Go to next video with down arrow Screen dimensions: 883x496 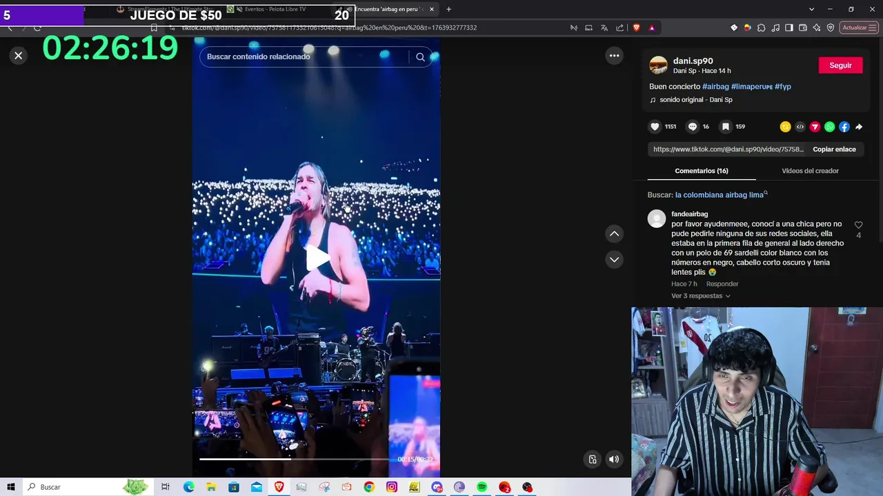tap(614, 260)
